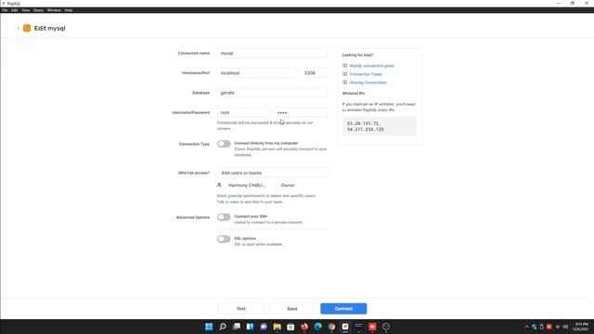The width and height of the screenshot is (594, 334).
Task: Open the clock and date flyout
Action: coord(581,327)
